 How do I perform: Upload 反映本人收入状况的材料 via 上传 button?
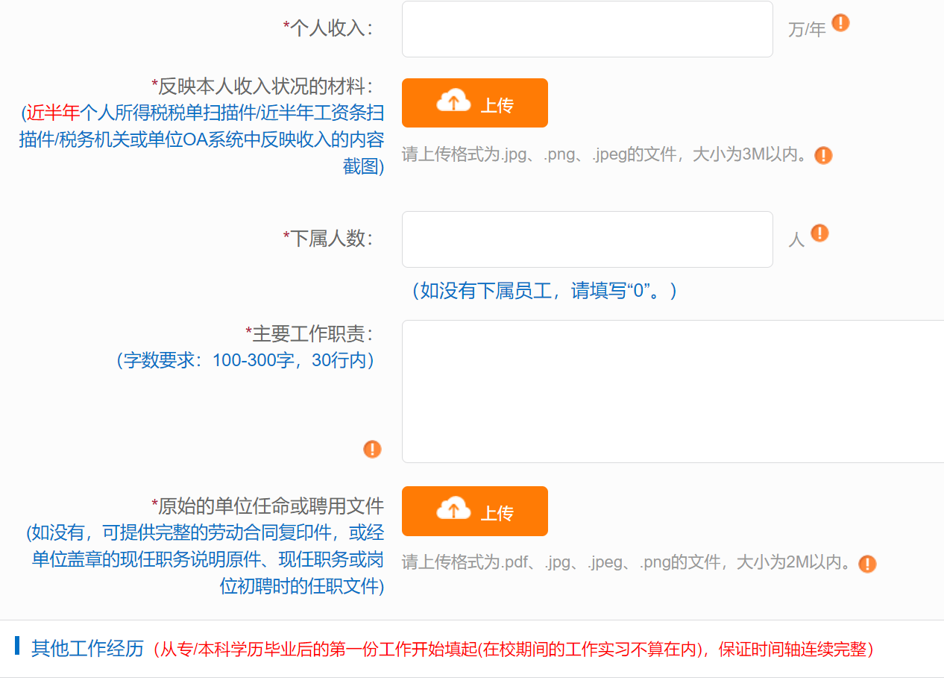coord(475,103)
